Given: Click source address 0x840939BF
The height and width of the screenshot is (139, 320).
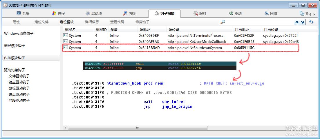Looking at the screenshot, I should click(x=149, y=36).
